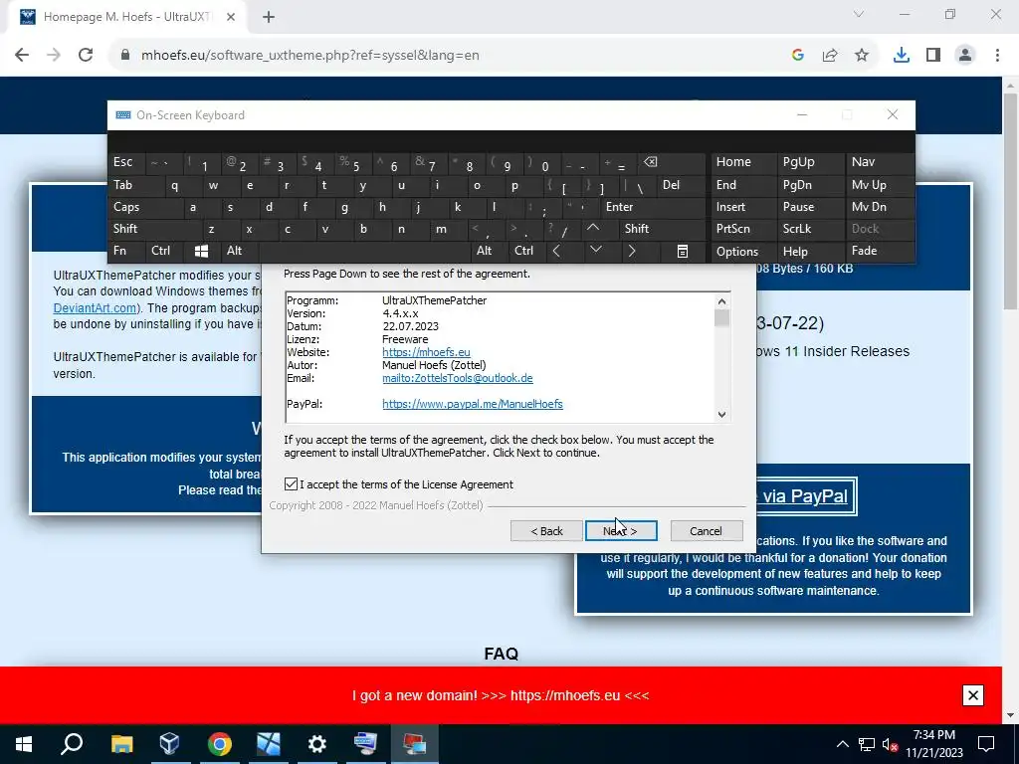Cancel the UltraUXThemePatcher installer
The width and height of the screenshot is (1019, 764).
tap(706, 531)
